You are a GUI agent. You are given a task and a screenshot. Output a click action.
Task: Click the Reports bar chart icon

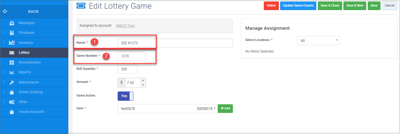(12, 72)
